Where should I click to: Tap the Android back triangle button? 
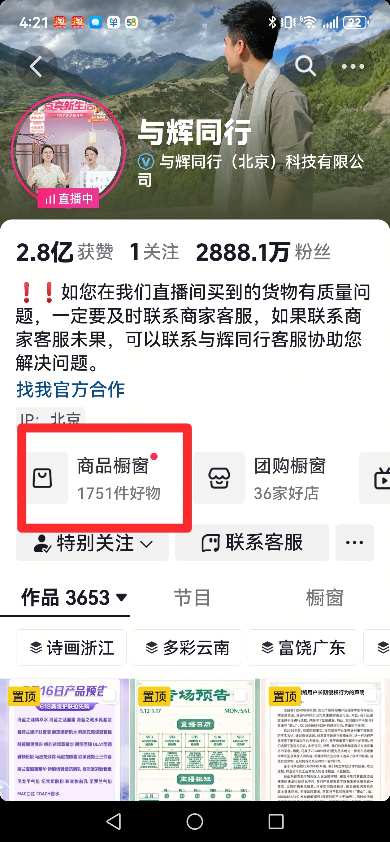(114, 821)
